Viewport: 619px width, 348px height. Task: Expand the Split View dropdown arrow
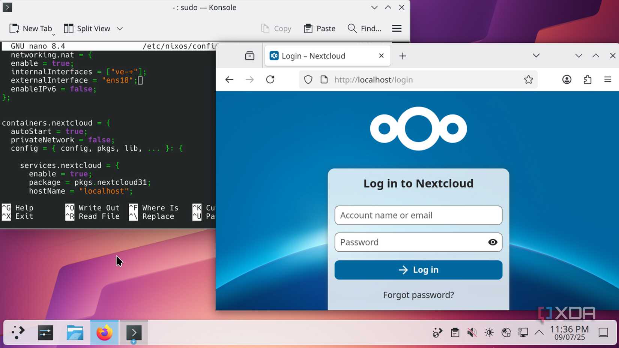click(x=120, y=28)
